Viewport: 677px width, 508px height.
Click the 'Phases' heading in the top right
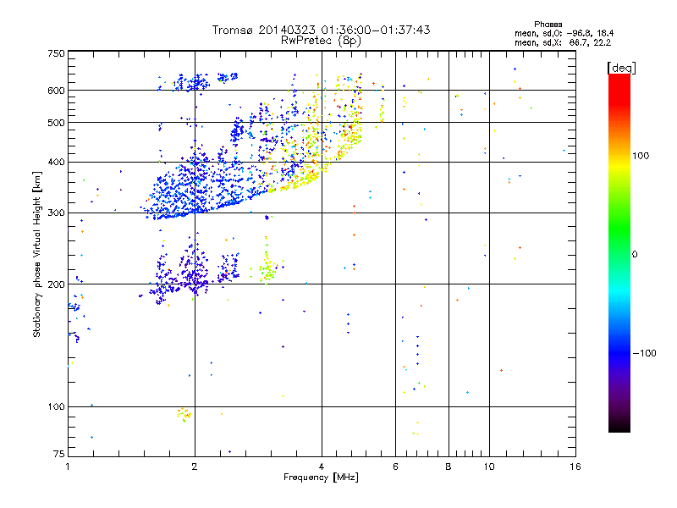point(548,25)
